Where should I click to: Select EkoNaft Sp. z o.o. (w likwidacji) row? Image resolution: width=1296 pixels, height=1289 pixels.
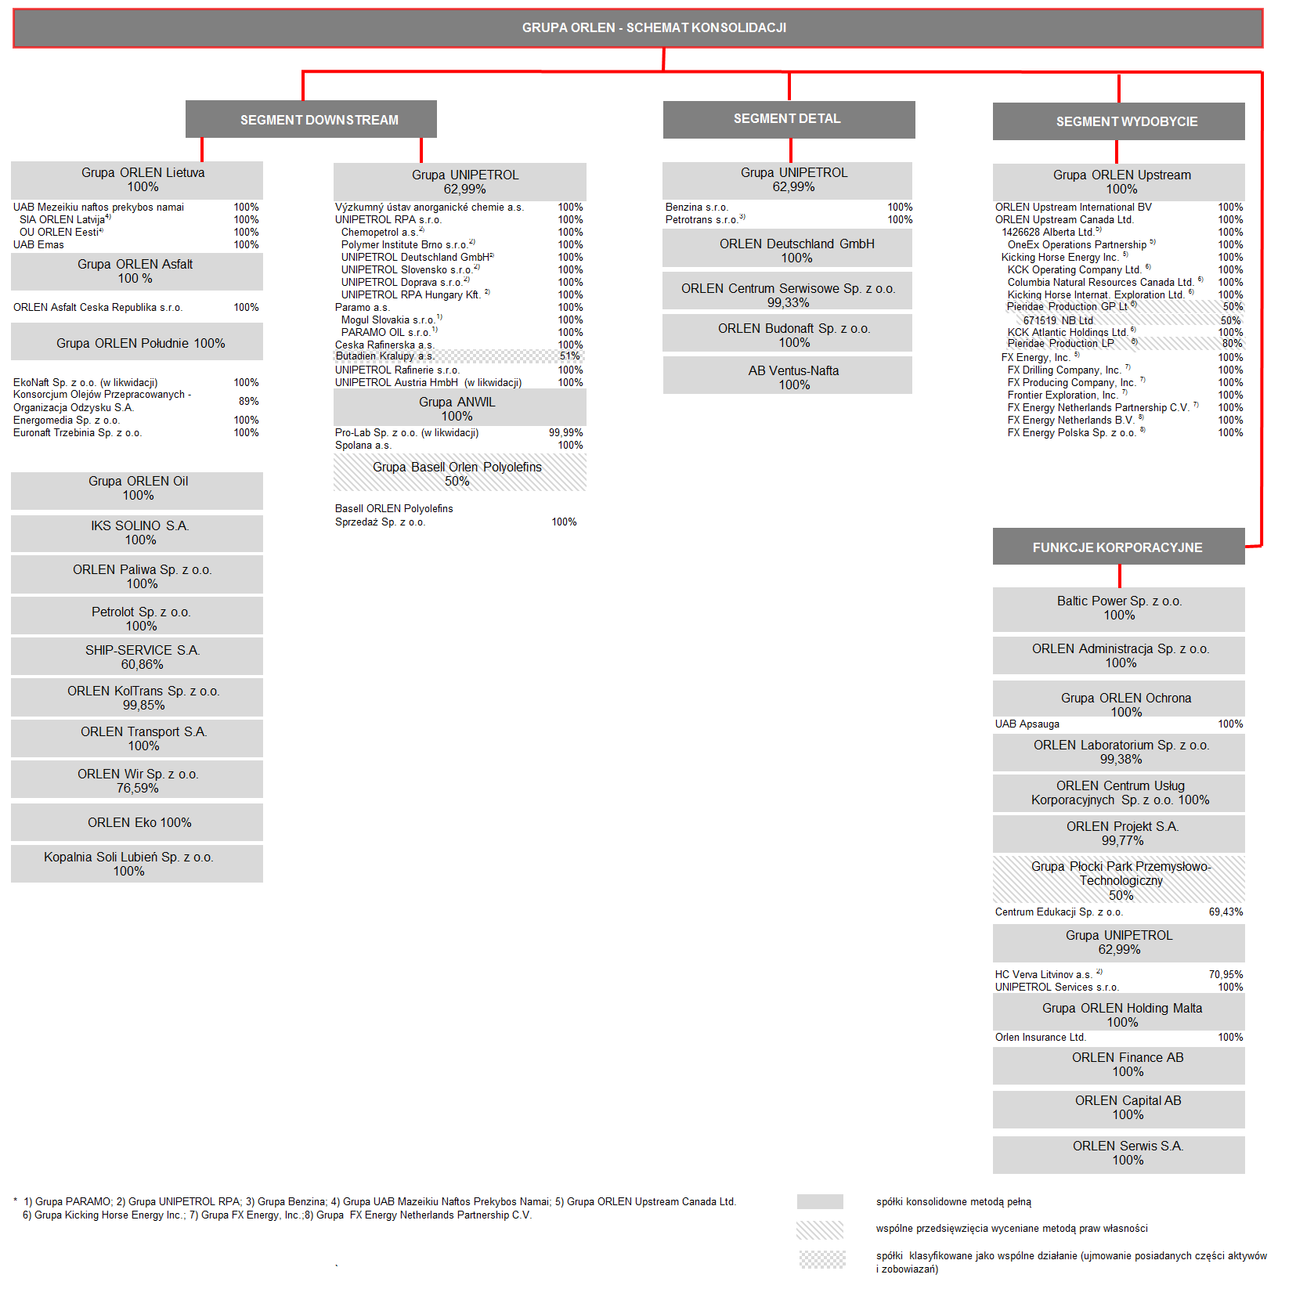(136, 383)
